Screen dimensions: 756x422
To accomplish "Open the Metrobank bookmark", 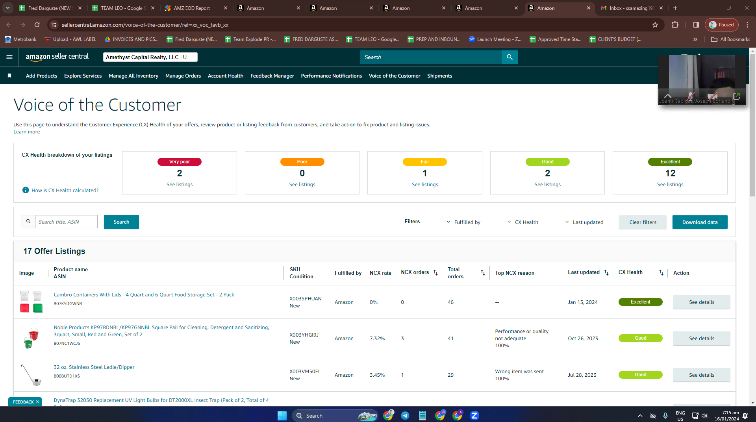I will (x=20, y=39).
